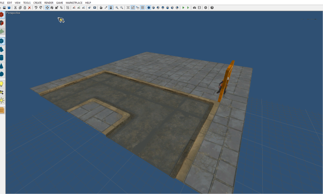Select the blue cone primitive tool

pos(2,66)
